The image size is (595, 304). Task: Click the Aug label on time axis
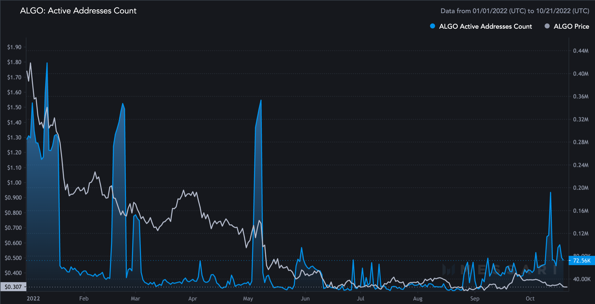click(x=418, y=299)
